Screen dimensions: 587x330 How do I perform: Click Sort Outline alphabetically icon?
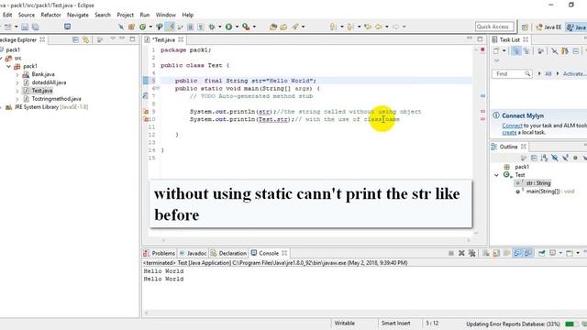(544, 158)
